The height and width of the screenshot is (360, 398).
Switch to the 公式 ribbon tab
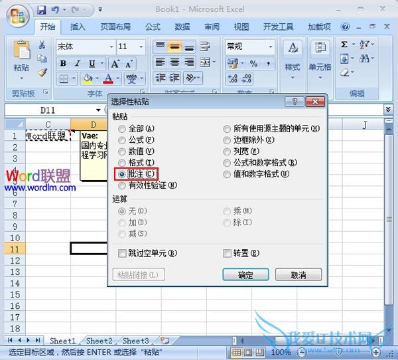click(x=153, y=27)
